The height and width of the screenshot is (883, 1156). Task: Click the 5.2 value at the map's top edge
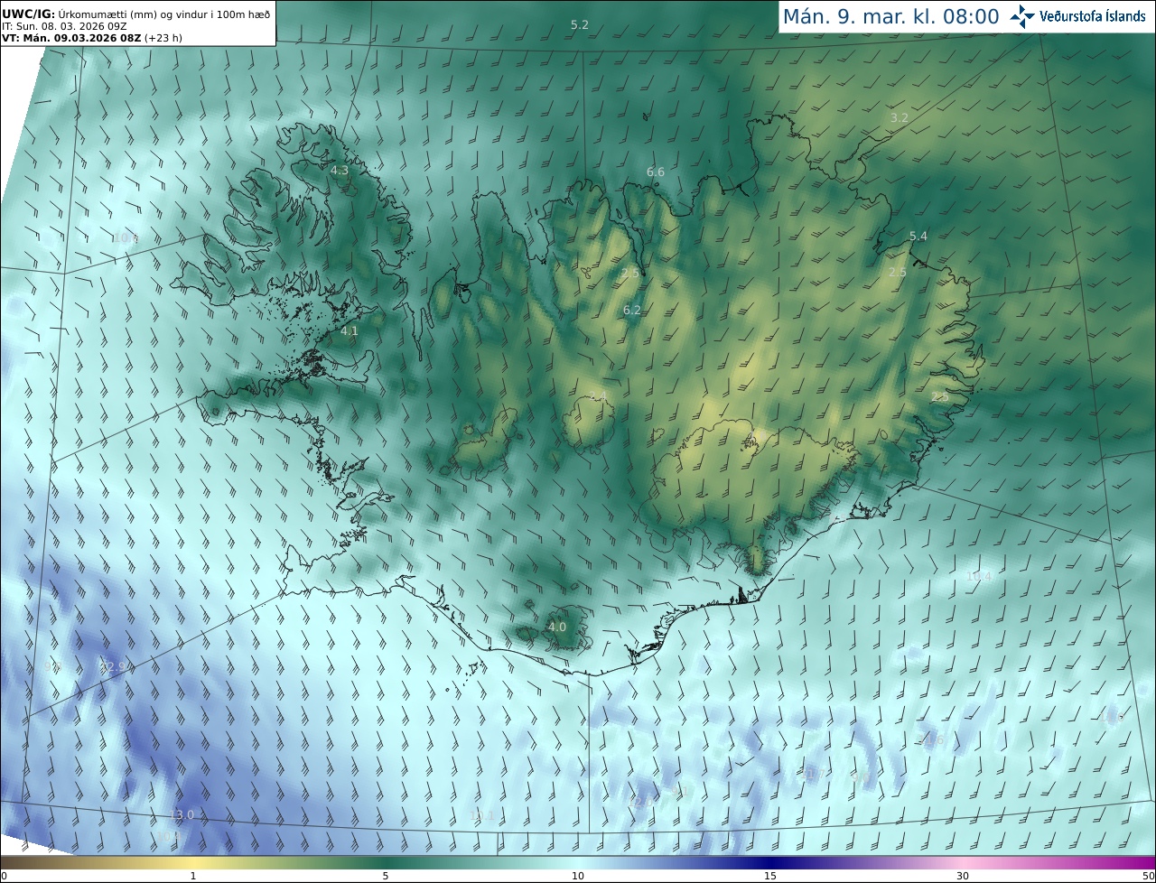[580, 24]
